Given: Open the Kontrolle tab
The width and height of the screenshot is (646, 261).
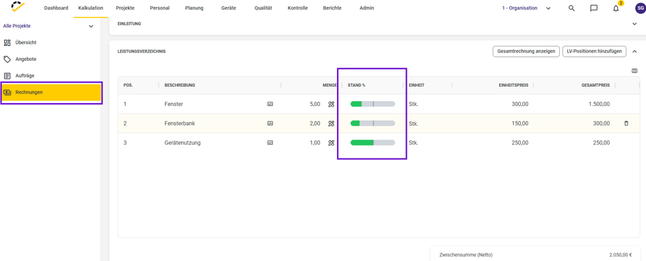Looking at the screenshot, I should tap(298, 8).
